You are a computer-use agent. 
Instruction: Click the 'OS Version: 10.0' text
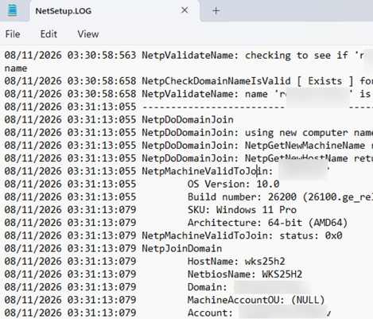[234, 184]
